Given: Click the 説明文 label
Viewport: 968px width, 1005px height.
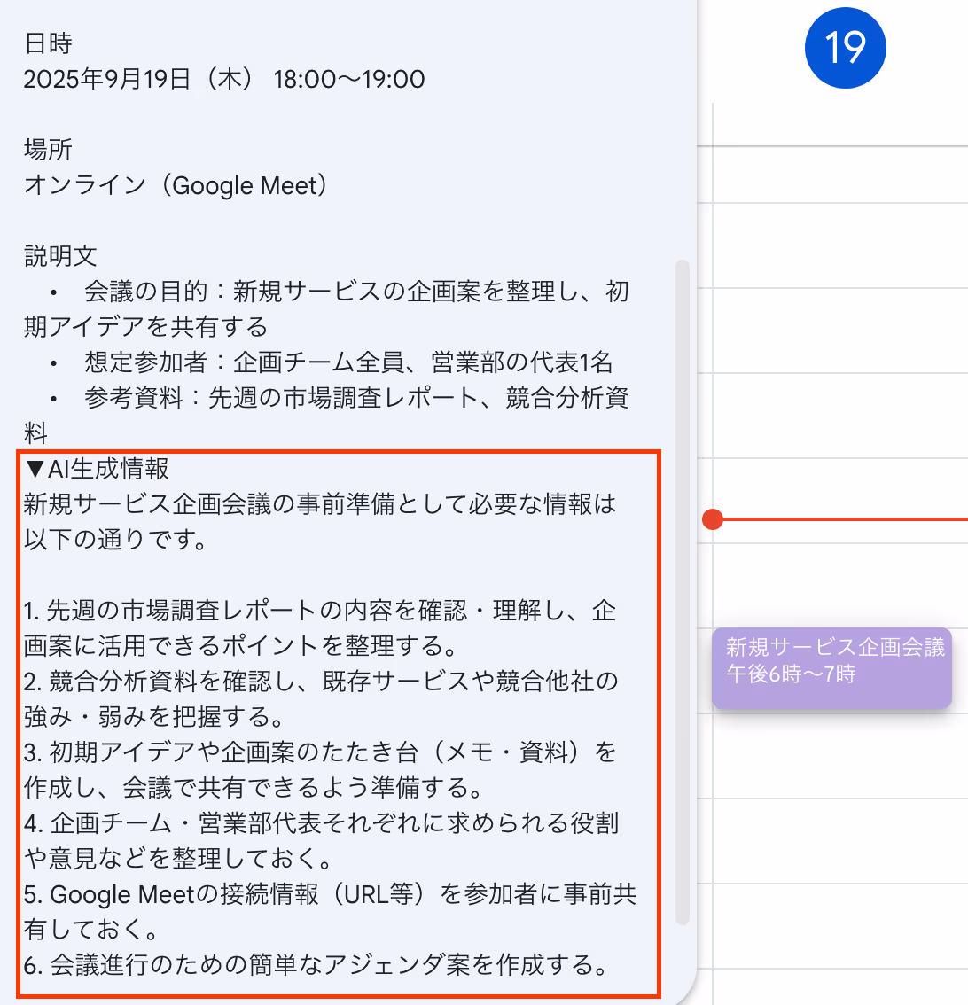Looking at the screenshot, I should tap(60, 256).
